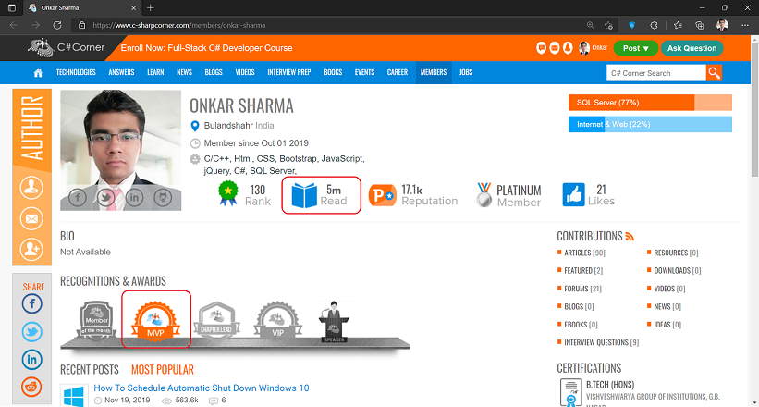Open the Learn menu item
Image resolution: width=759 pixels, height=407 pixels.
point(155,72)
